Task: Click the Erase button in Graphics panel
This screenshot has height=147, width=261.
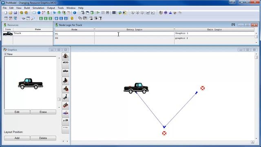Action: (43, 112)
